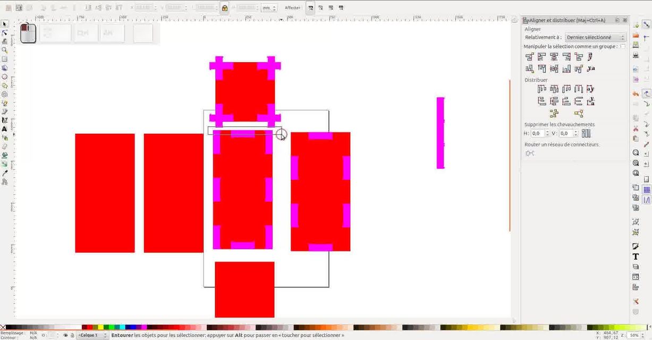Pick the yellow swatch in the palette
652x340 pixels.
click(100, 327)
